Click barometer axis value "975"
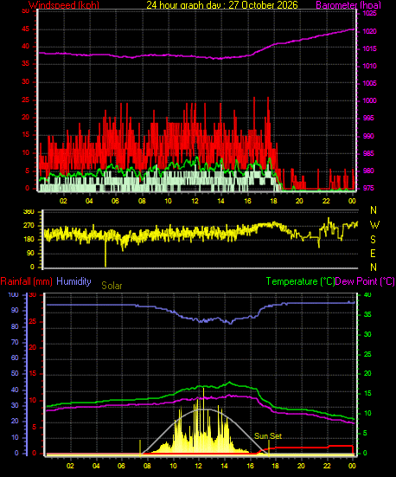 pos(368,188)
